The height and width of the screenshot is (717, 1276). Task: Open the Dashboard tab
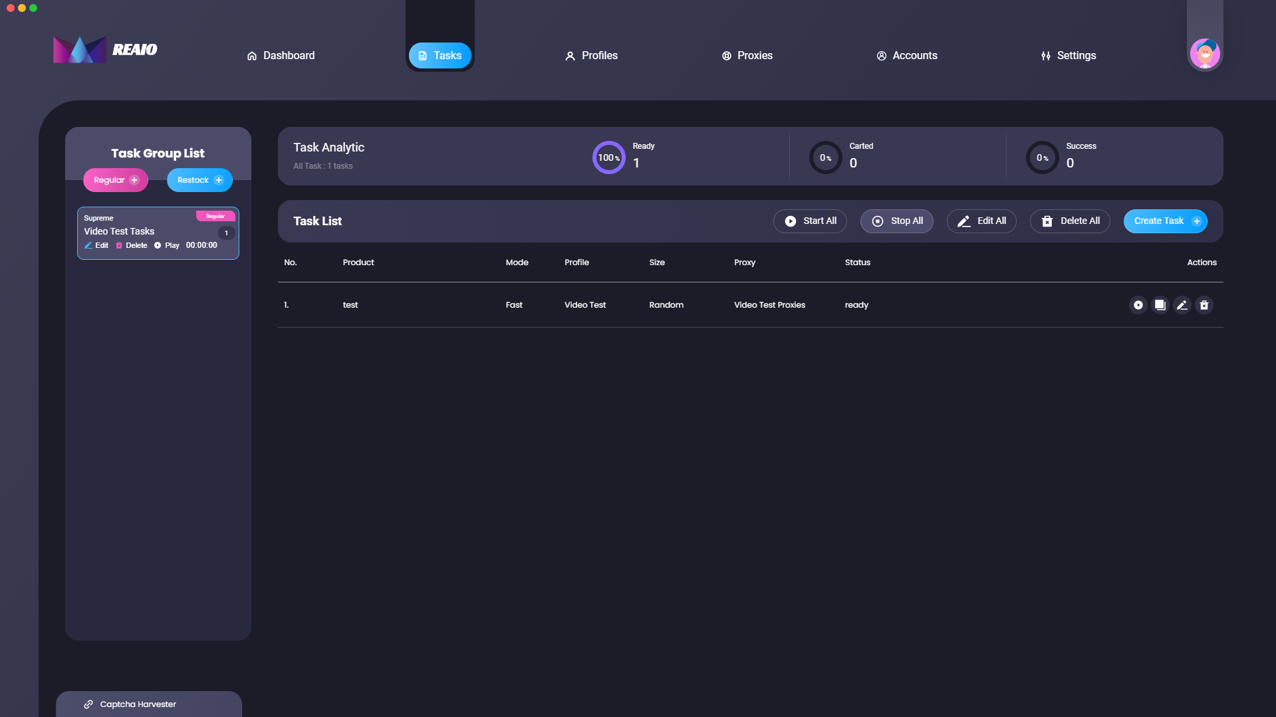click(x=281, y=56)
